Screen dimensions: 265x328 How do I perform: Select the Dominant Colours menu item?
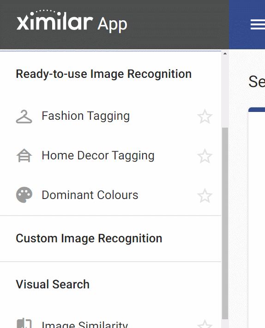[110, 195]
